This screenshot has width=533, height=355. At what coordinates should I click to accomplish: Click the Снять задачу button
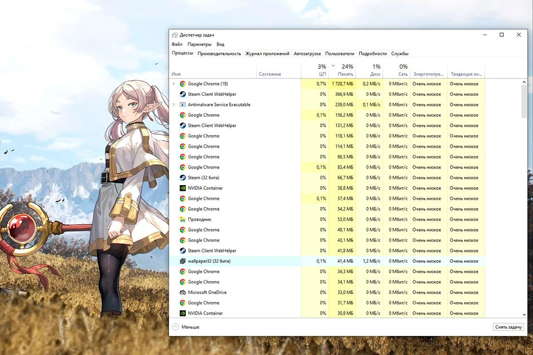point(509,327)
